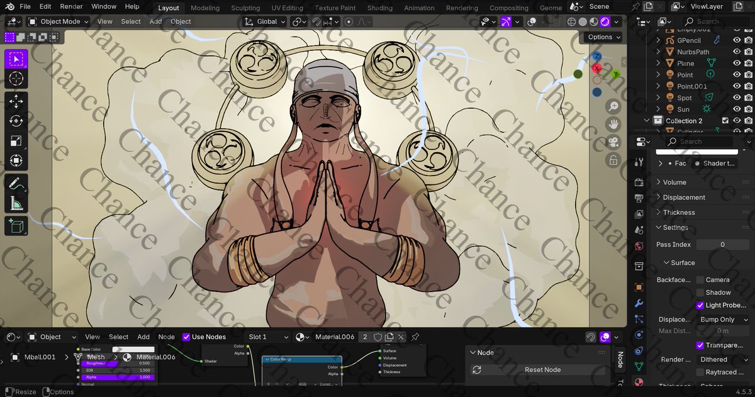The image size is (755, 397).
Task: Switch to the Animation workspace tab
Action: tap(419, 8)
